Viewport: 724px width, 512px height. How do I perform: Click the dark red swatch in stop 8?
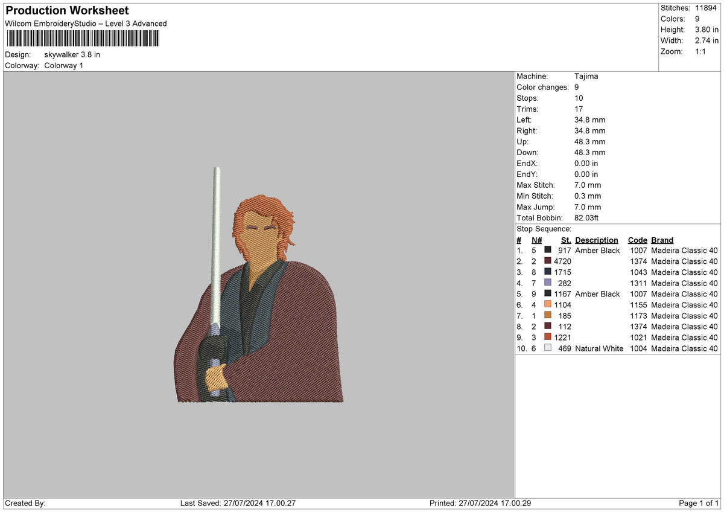(548, 327)
